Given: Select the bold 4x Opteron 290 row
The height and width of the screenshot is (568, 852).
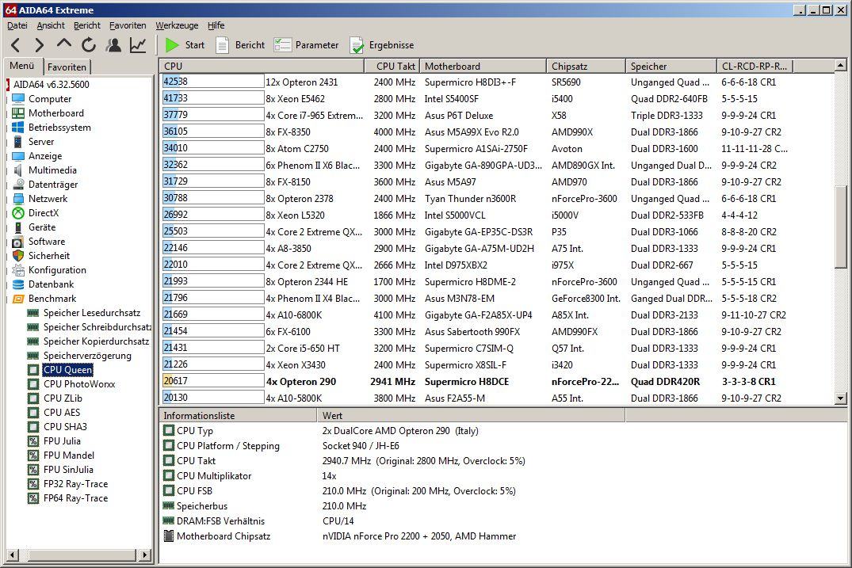Looking at the screenshot, I should click(x=497, y=381).
